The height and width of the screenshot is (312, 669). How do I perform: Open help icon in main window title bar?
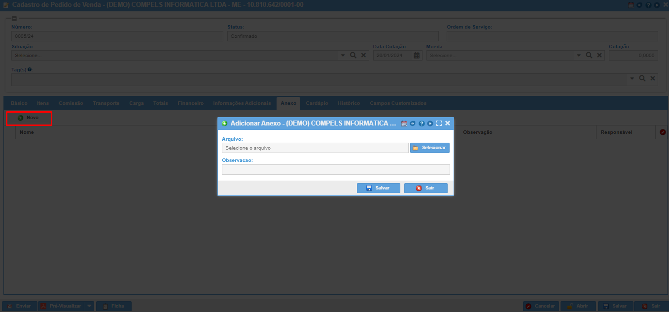click(648, 5)
